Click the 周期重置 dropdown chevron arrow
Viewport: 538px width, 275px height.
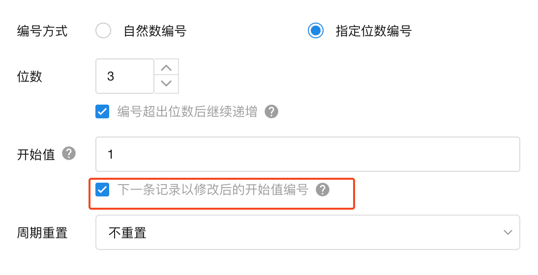pyautogui.click(x=508, y=232)
